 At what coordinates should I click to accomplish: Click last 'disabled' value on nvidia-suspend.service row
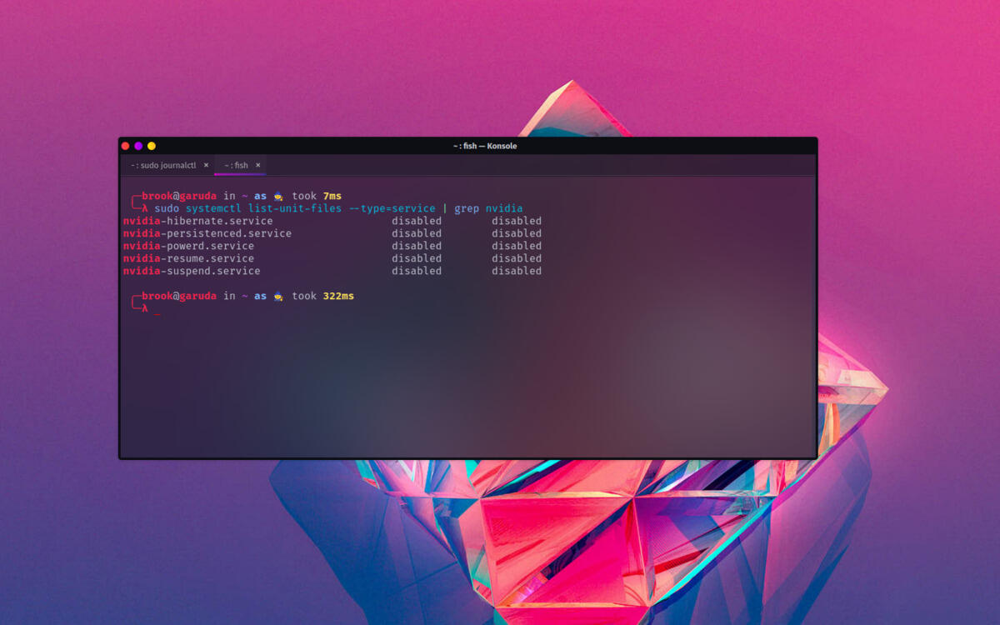coord(517,271)
